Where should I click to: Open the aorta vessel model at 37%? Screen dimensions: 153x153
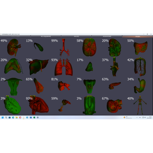(x=114, y=67)
